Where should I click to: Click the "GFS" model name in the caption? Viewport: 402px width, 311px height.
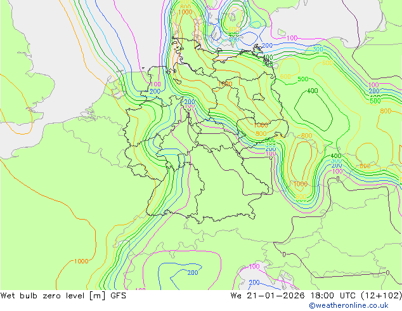118,296
